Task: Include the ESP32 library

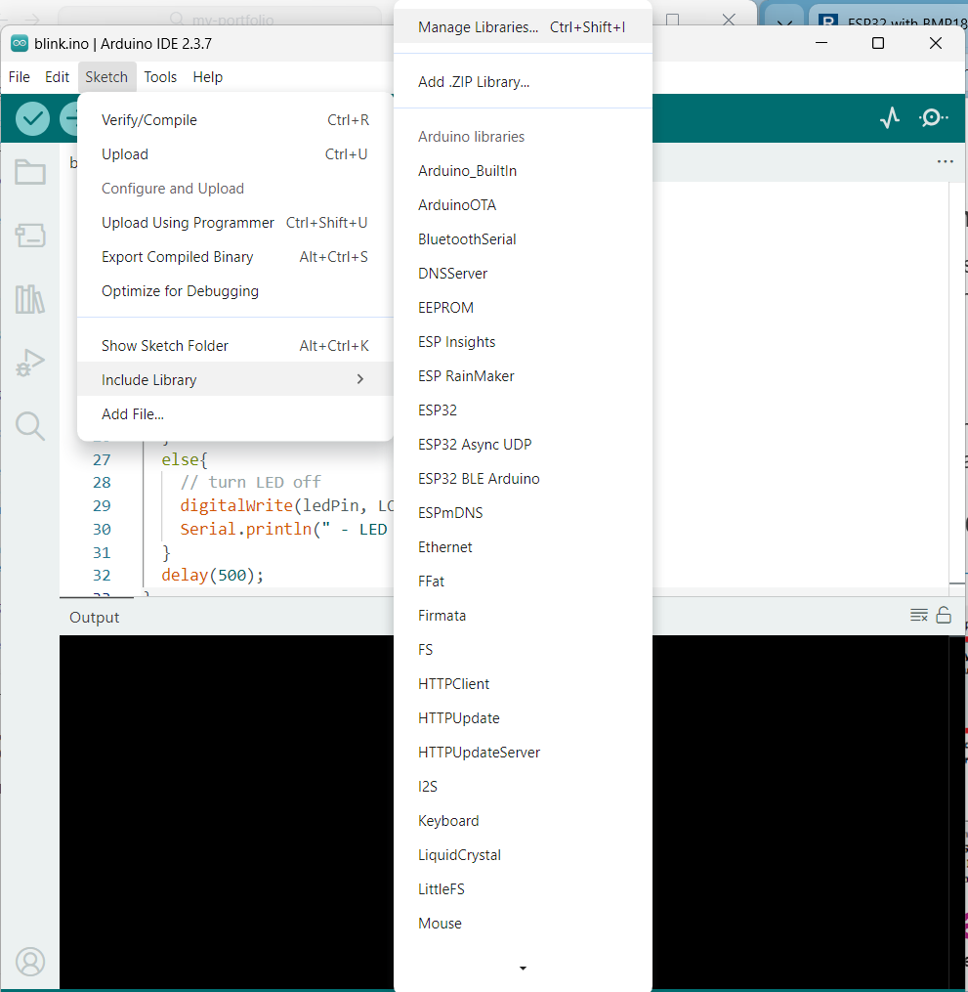Action: [x=523, y=410]
